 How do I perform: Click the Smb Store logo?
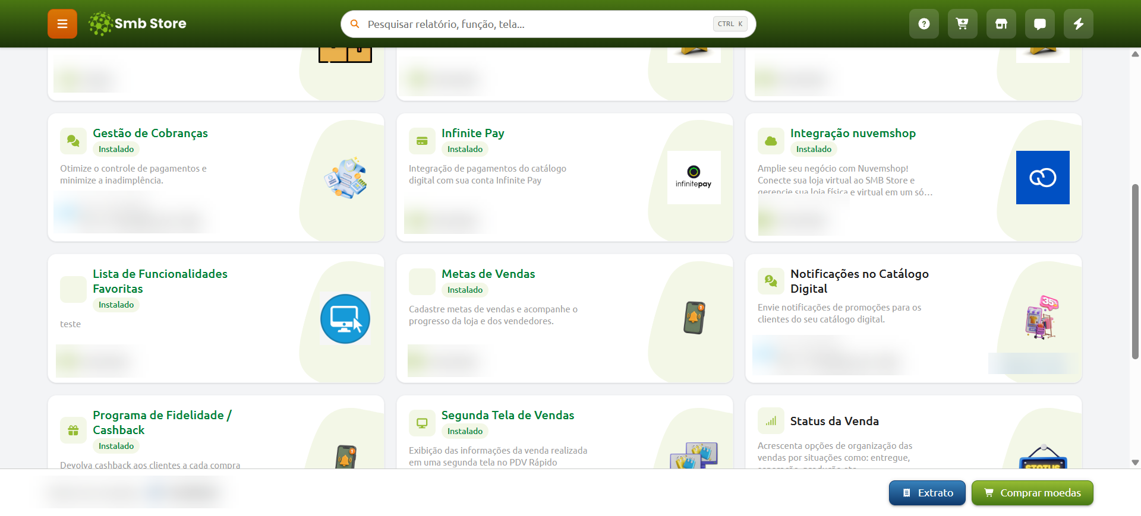coord(137,24)
